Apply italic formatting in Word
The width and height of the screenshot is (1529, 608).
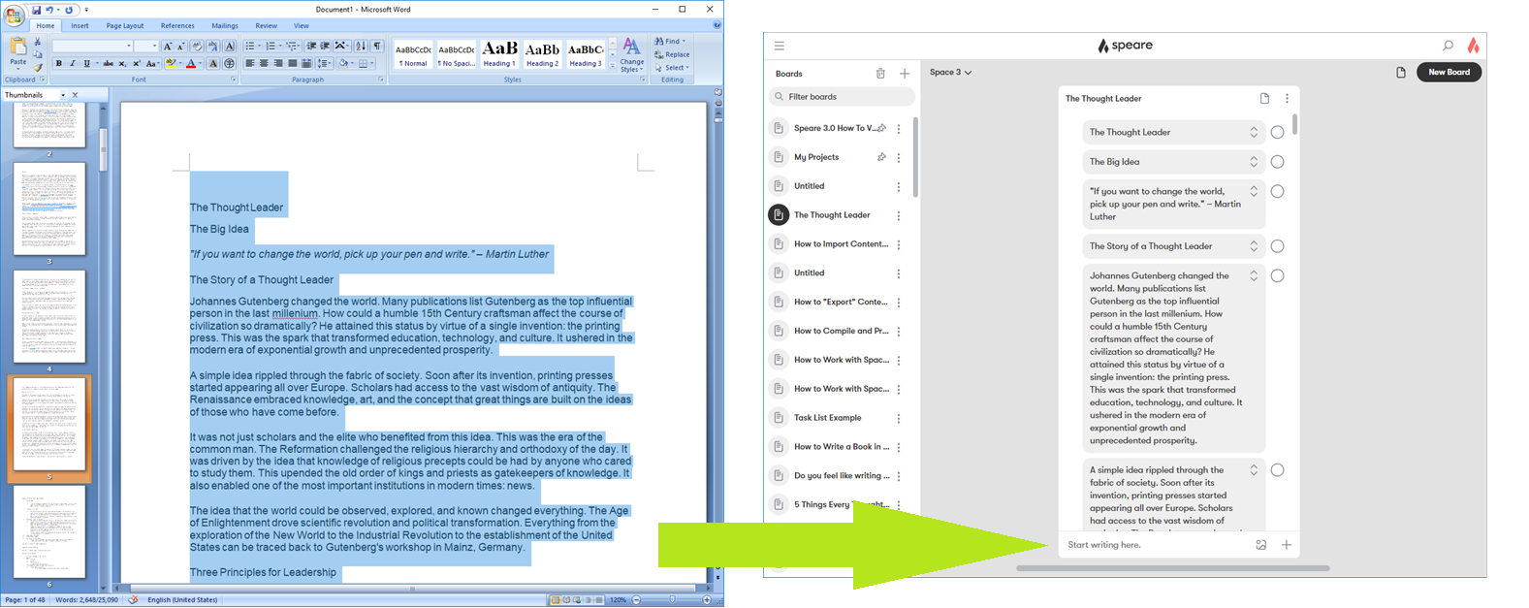[72, 64]
